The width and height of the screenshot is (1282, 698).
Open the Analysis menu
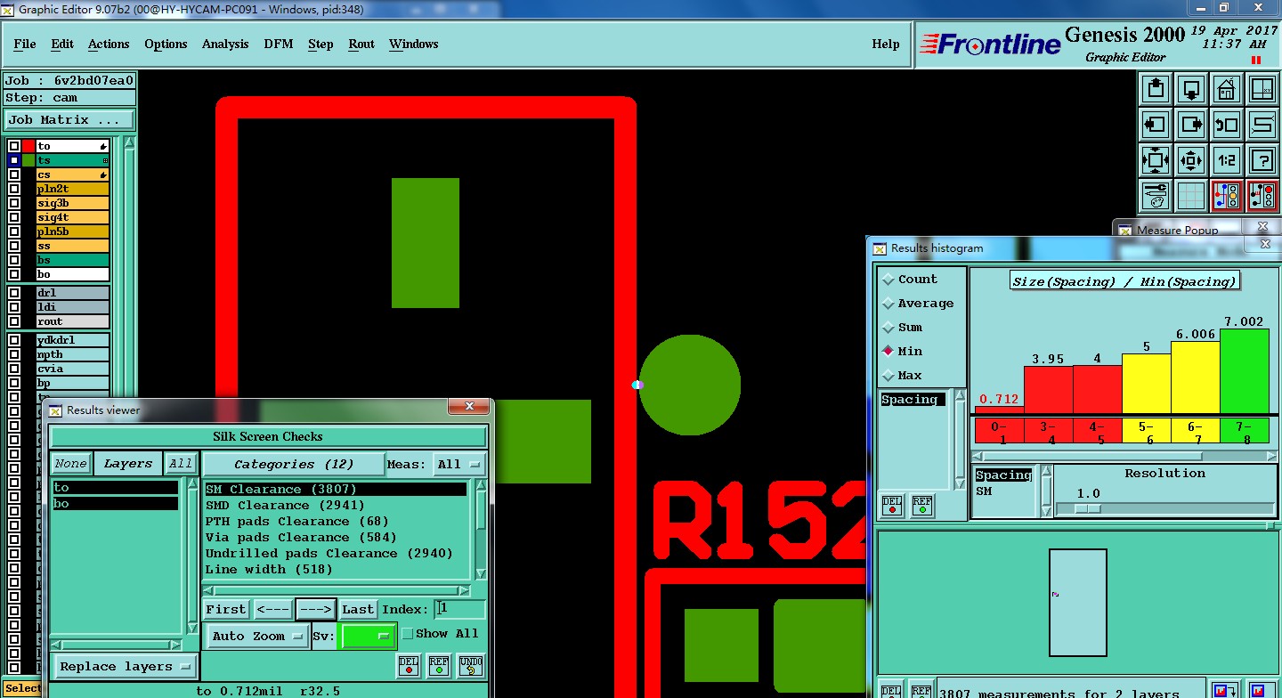pos(225,44)
